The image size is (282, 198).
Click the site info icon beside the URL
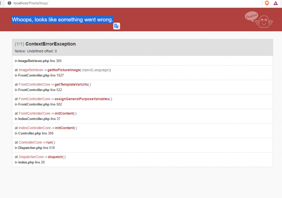(x=9, y=3)
